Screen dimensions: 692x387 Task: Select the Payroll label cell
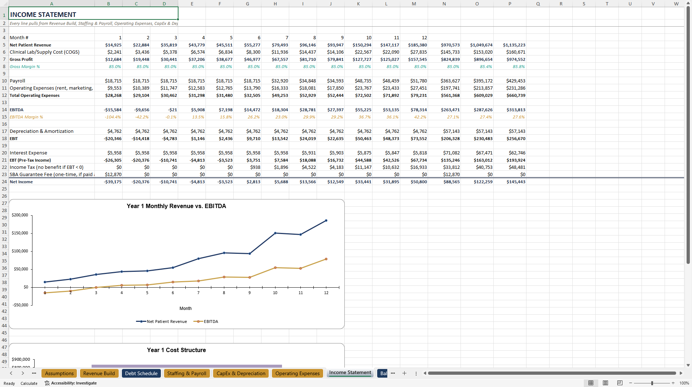[x=52, y=81]
